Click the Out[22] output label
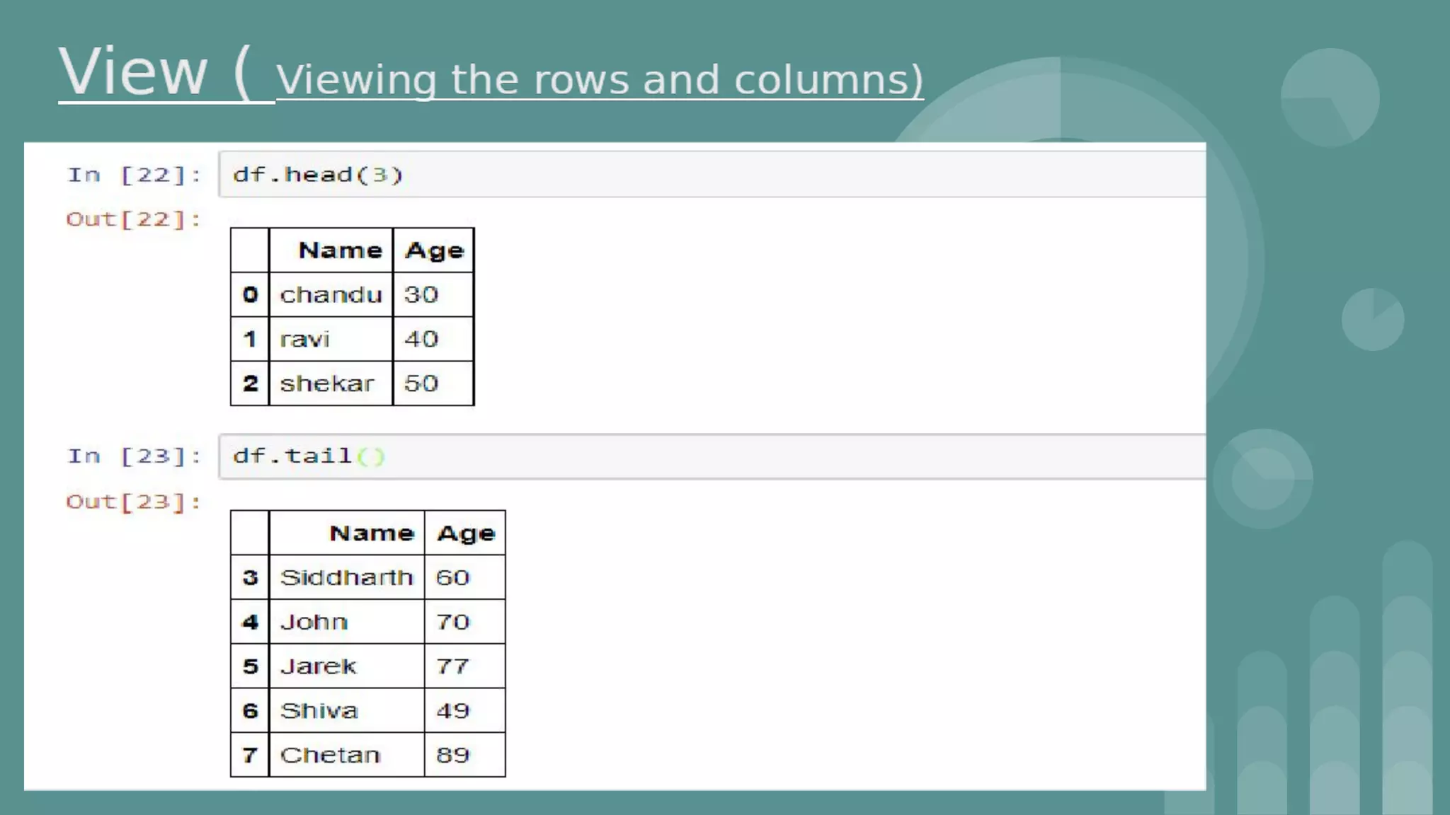The image size is (1450, 815). click(134, 219)
